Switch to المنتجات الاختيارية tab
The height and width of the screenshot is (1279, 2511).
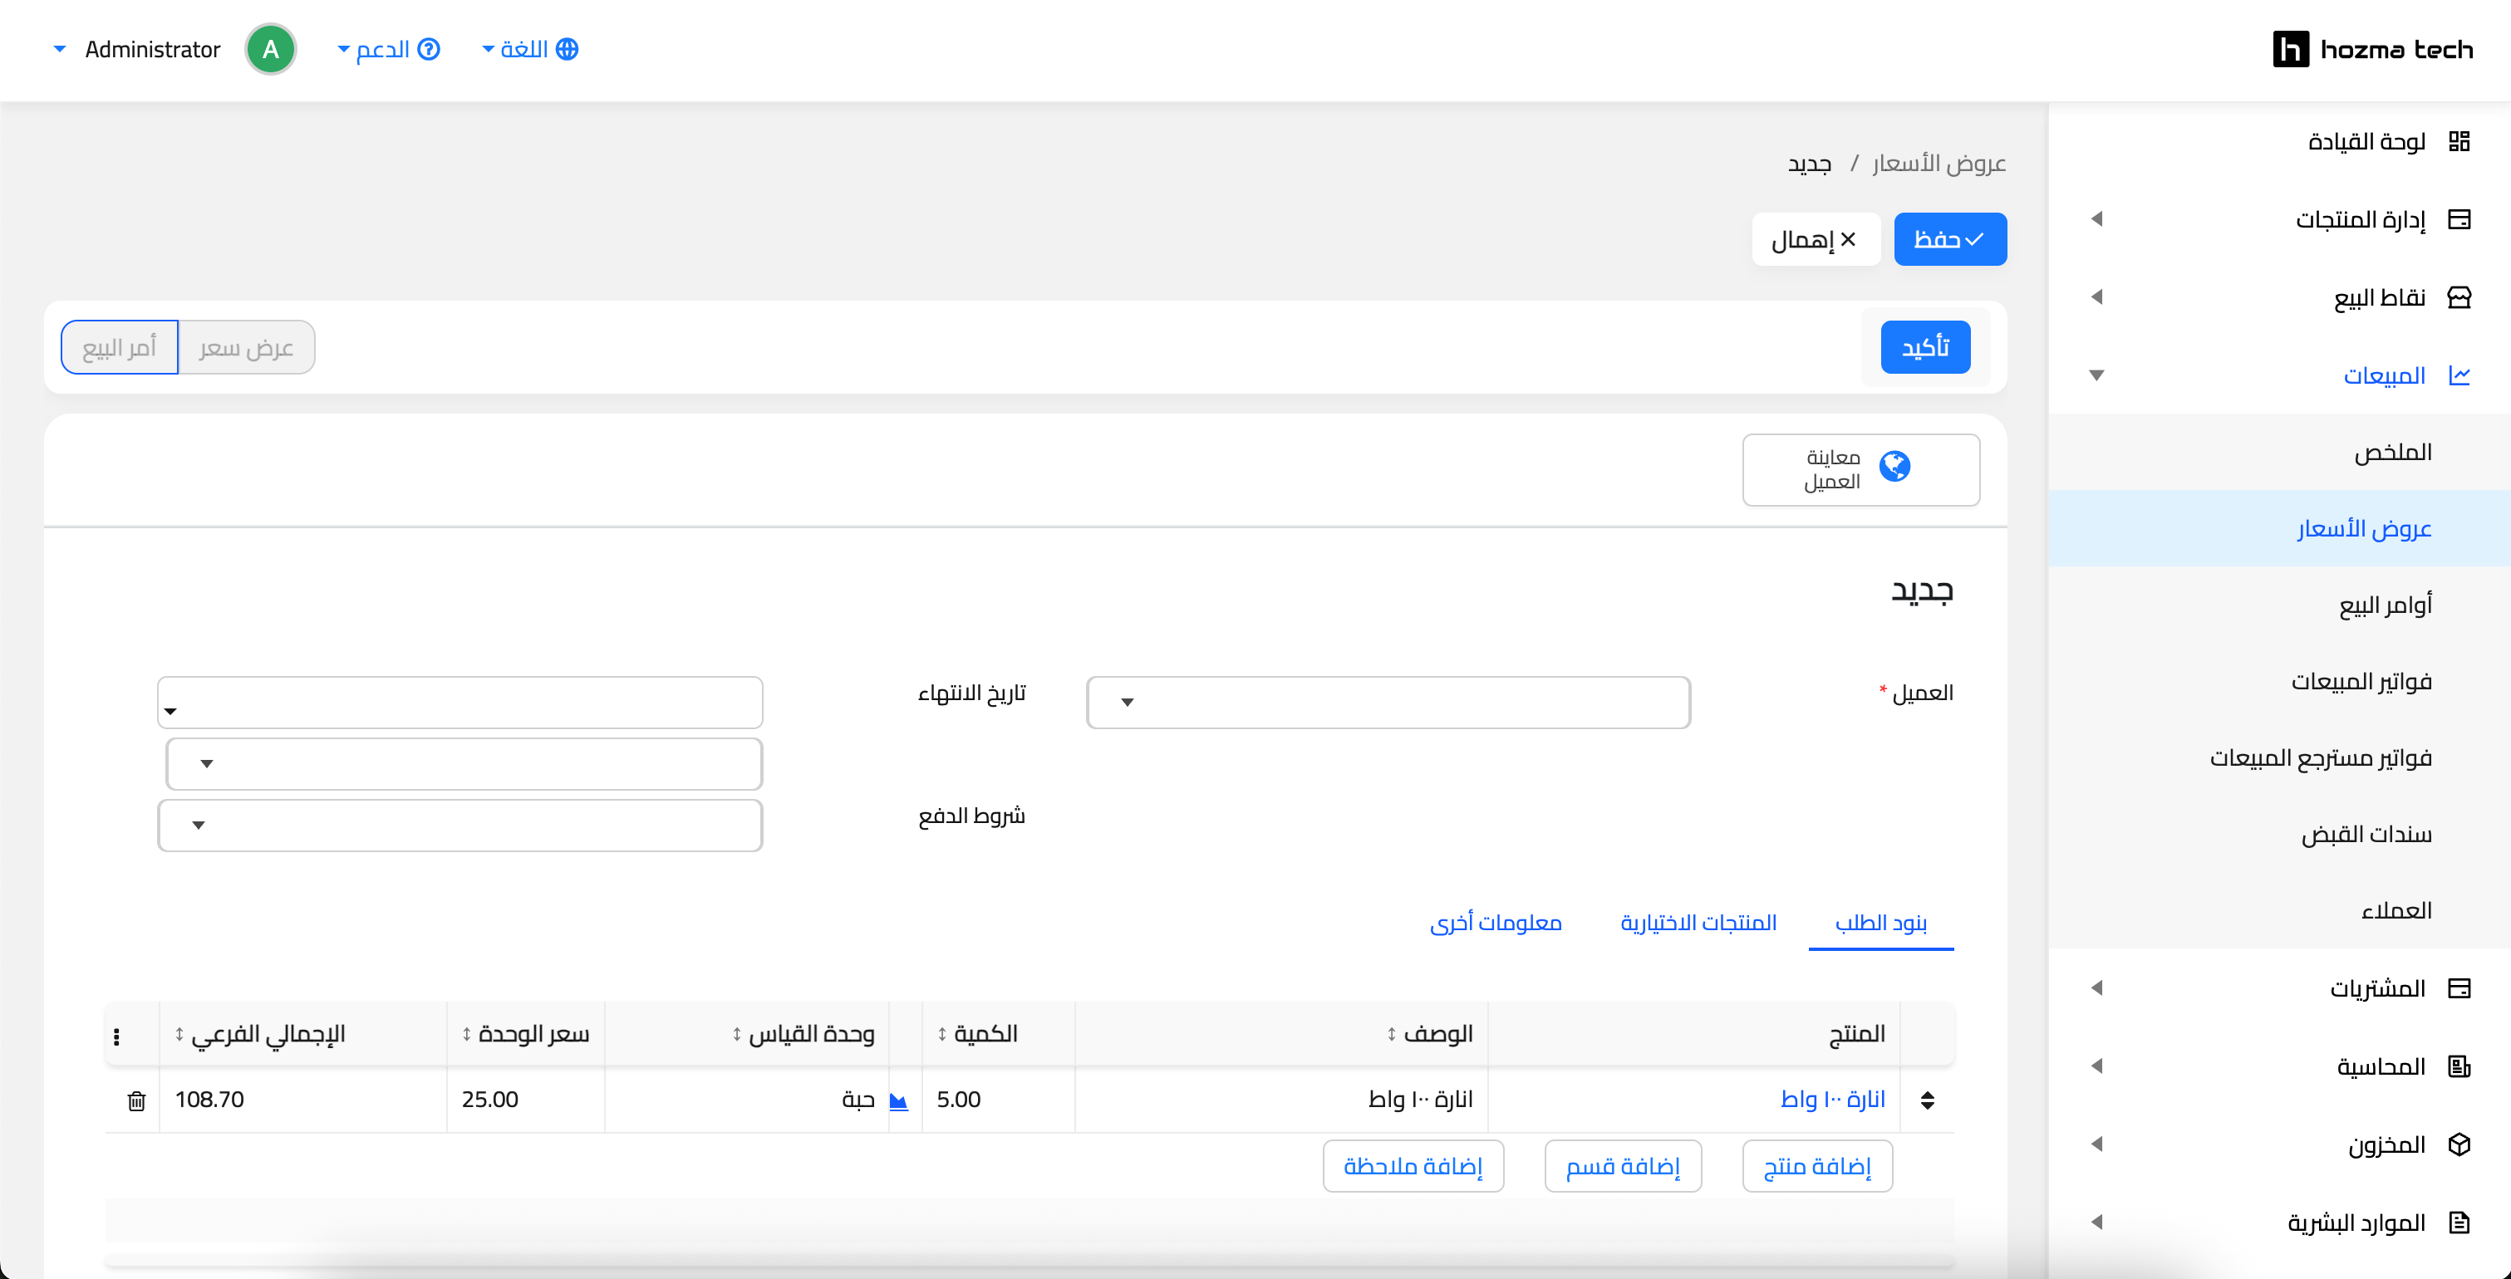(x=1698, y=923)
